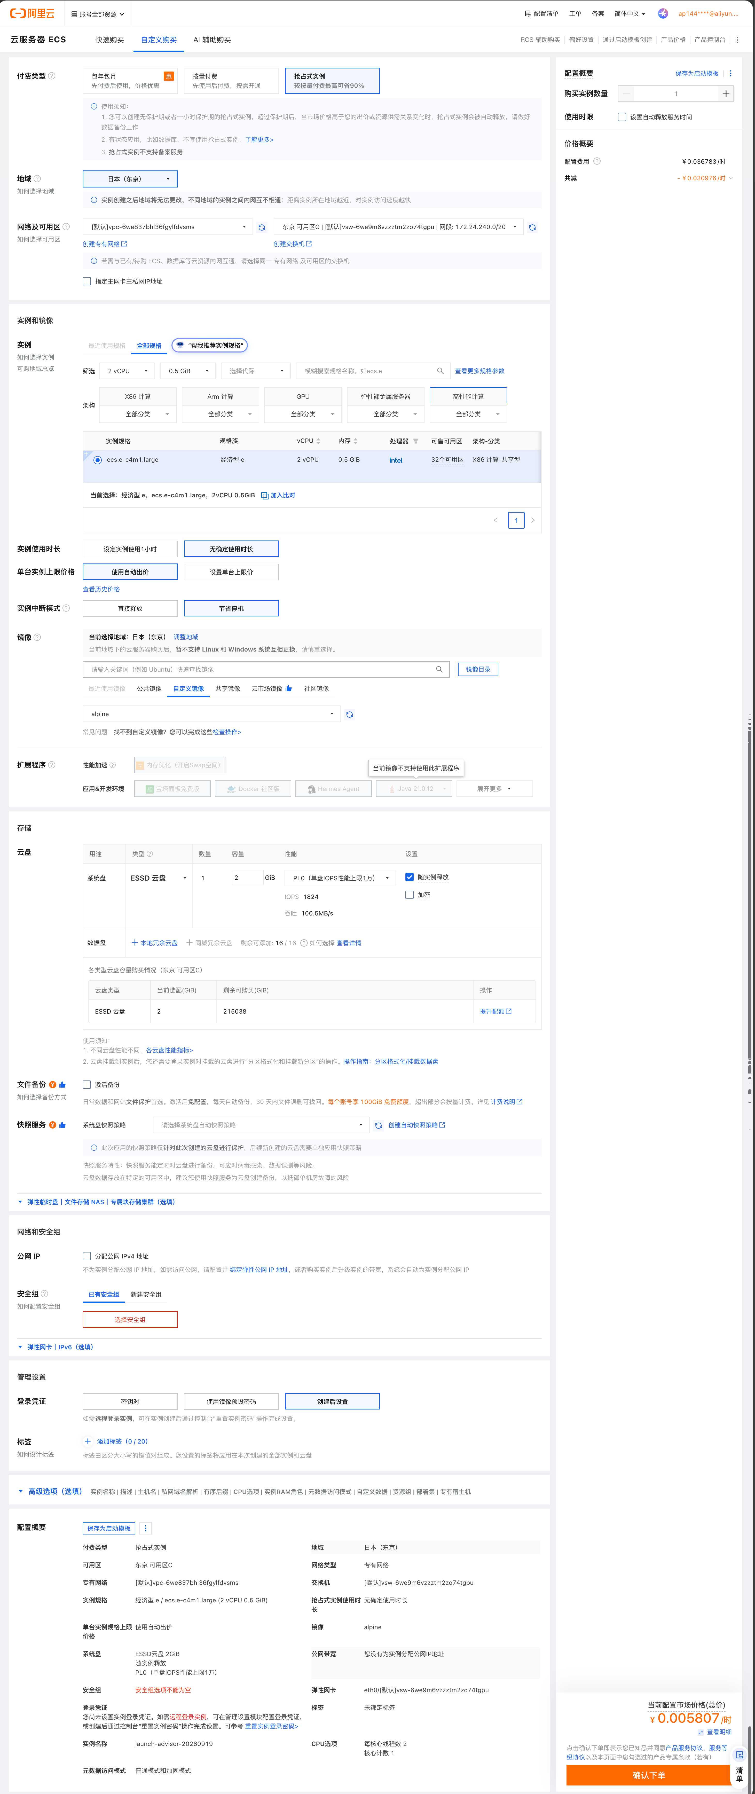Switch to 快速购买 tab
755x1794 pixels.
(110, 40)
